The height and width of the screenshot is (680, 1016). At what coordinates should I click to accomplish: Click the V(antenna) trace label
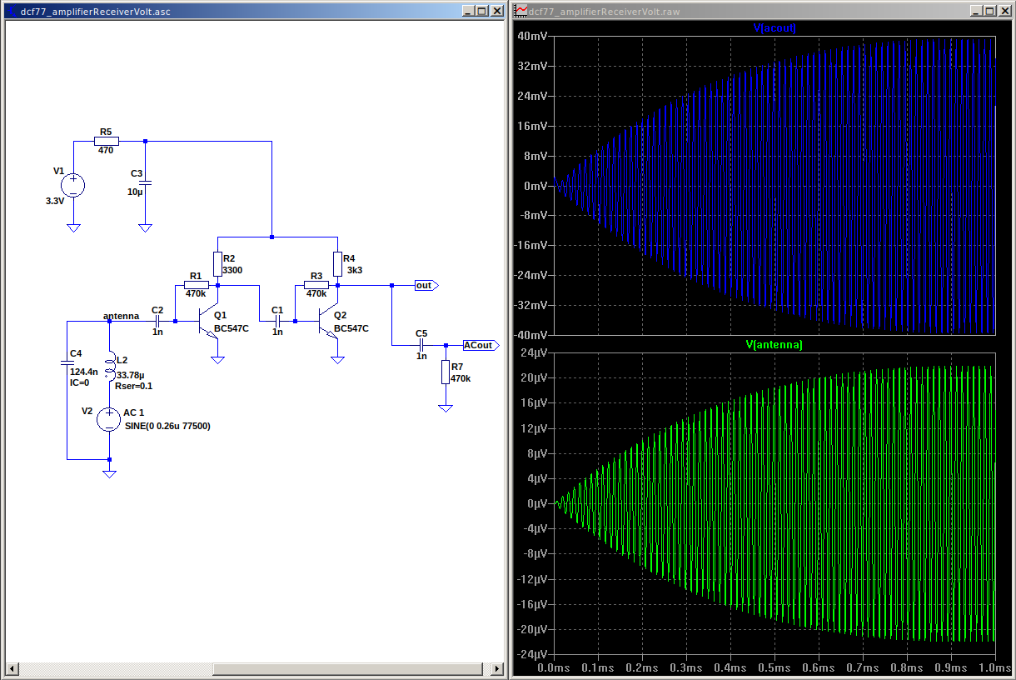[x=774, y=344]
